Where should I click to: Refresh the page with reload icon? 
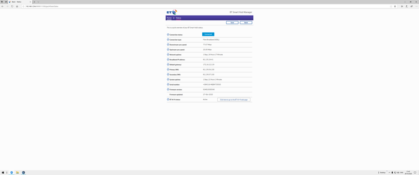click(12, 6)
